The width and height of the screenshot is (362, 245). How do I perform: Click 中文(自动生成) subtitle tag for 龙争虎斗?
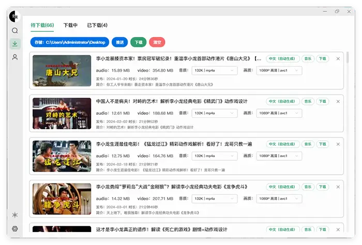283,187
